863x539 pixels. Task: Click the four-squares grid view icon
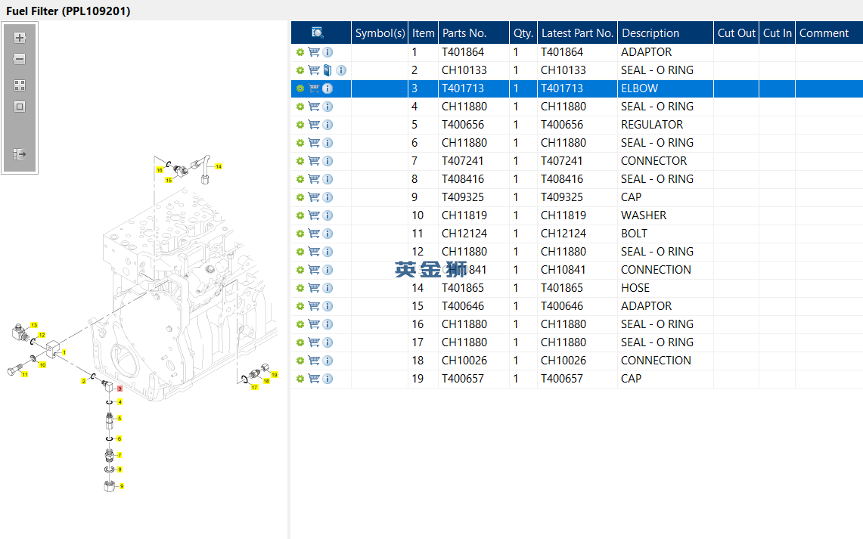(x=20, y=85)
